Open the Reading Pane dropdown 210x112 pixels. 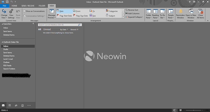[155, 14]
